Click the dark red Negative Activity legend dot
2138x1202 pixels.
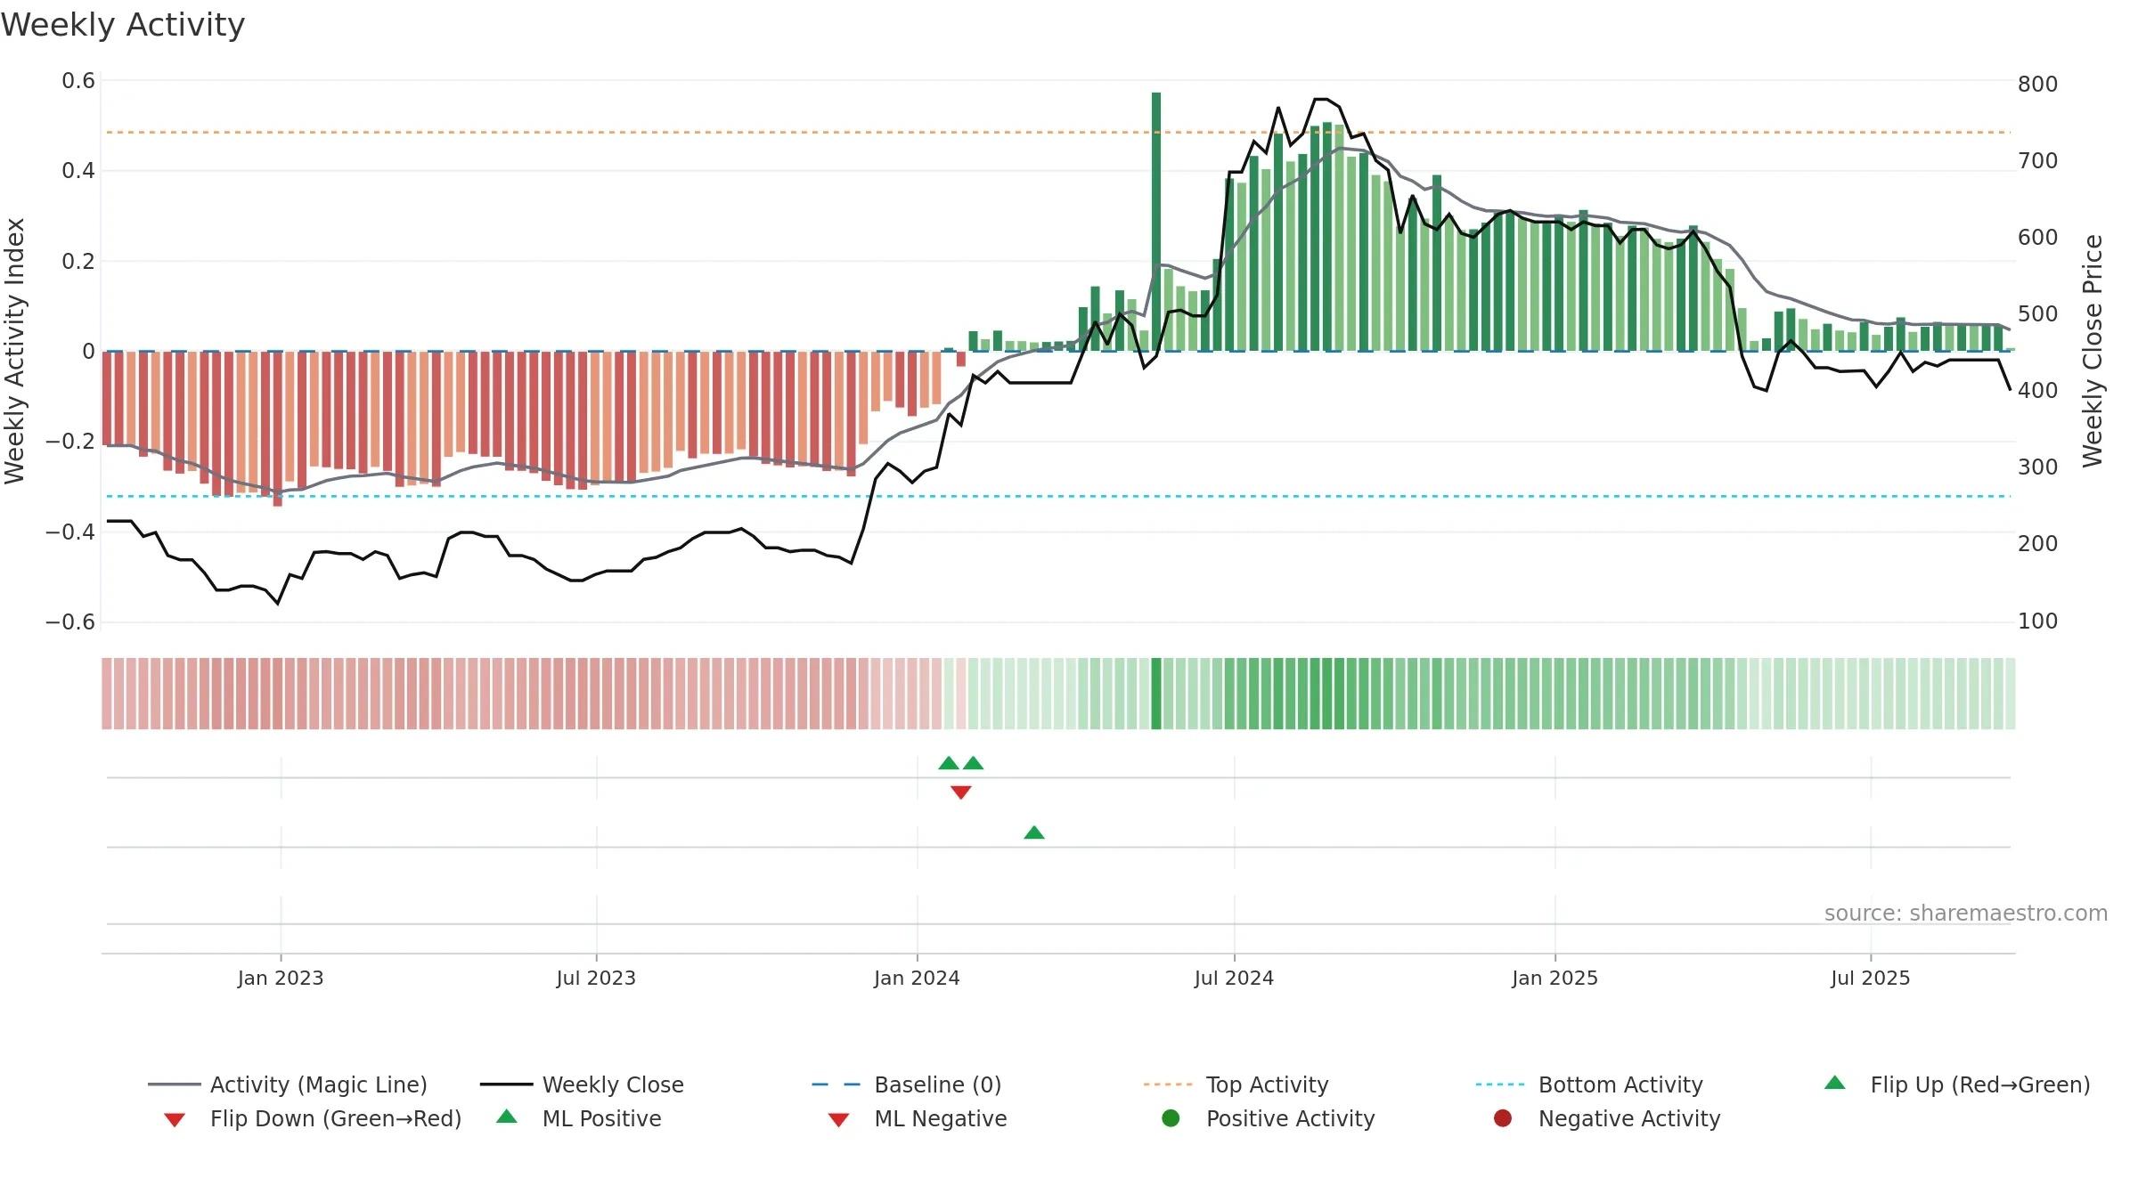[1503, 1118]
